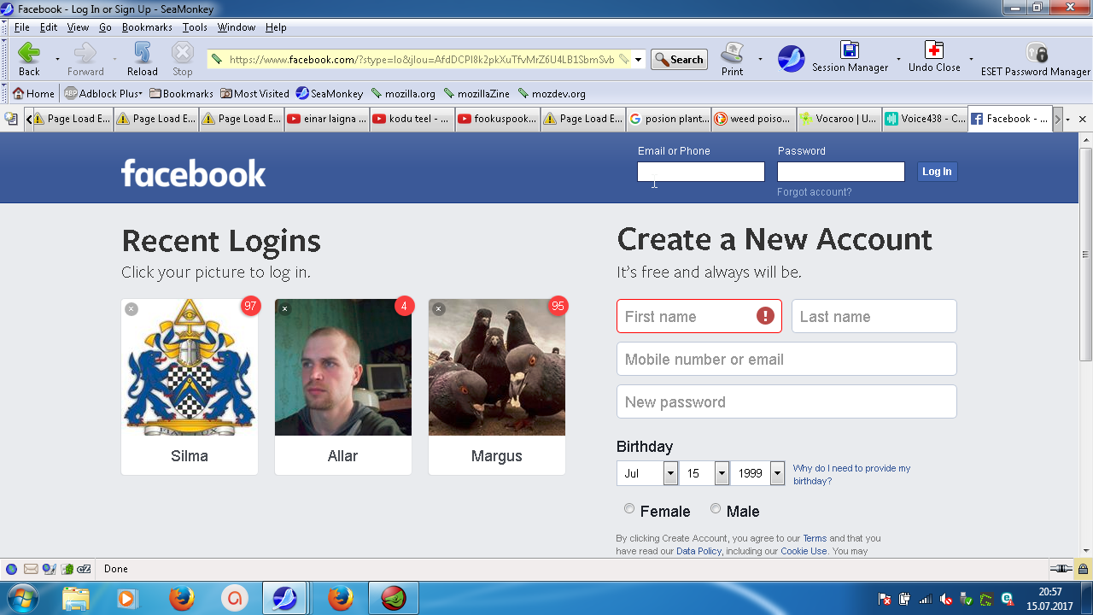Viewport: 1093px width, 615px height.
Task: Open the Undo Close dropdown arrow
Action: pos(971,59)
